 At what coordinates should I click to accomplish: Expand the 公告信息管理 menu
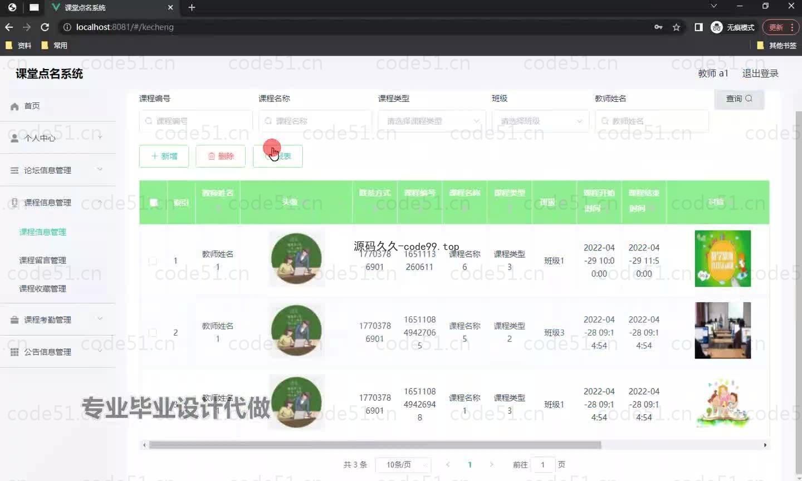[x=58, y=352]
